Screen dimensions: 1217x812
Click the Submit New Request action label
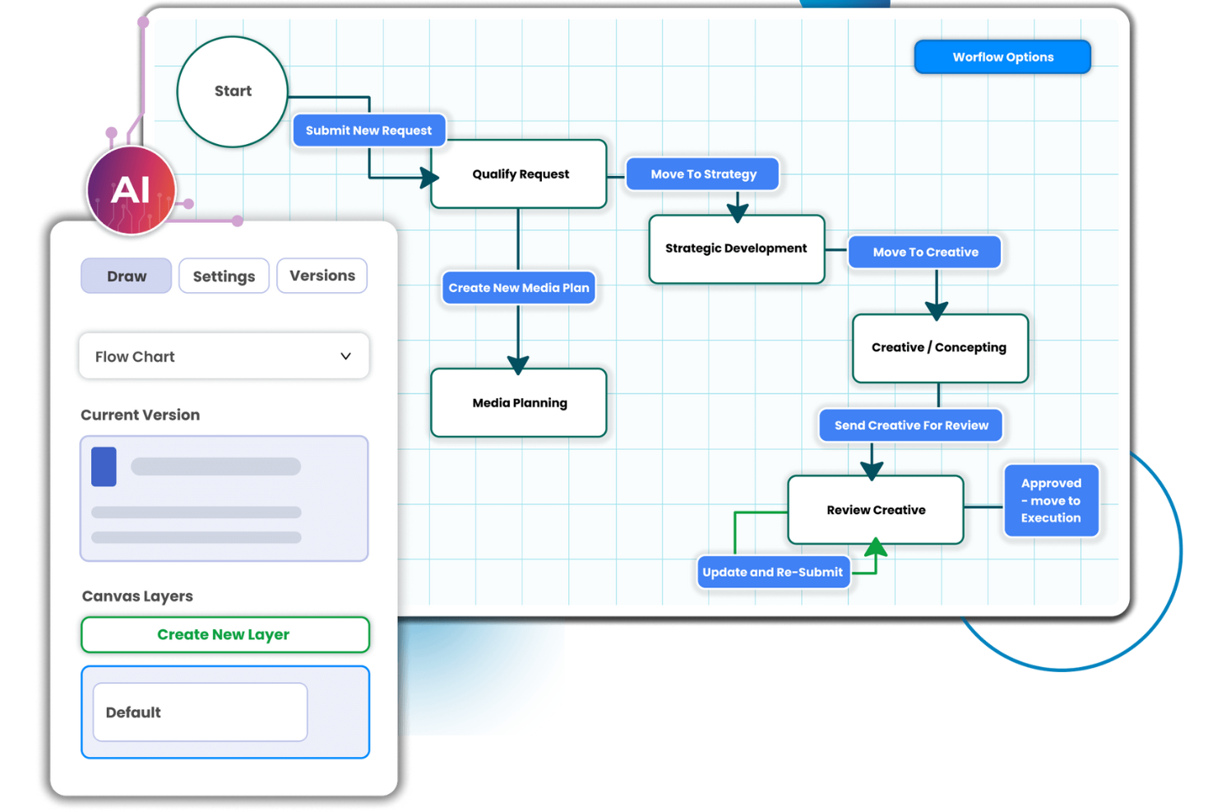coord(369,131)
